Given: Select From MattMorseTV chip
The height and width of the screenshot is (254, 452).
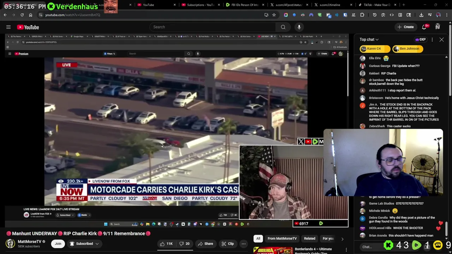Looking at the screenshot, I should (x=282, y=239).
